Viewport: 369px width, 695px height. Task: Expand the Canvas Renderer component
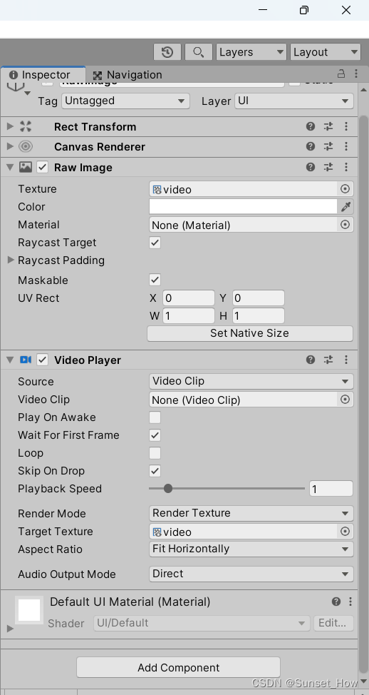11,146
